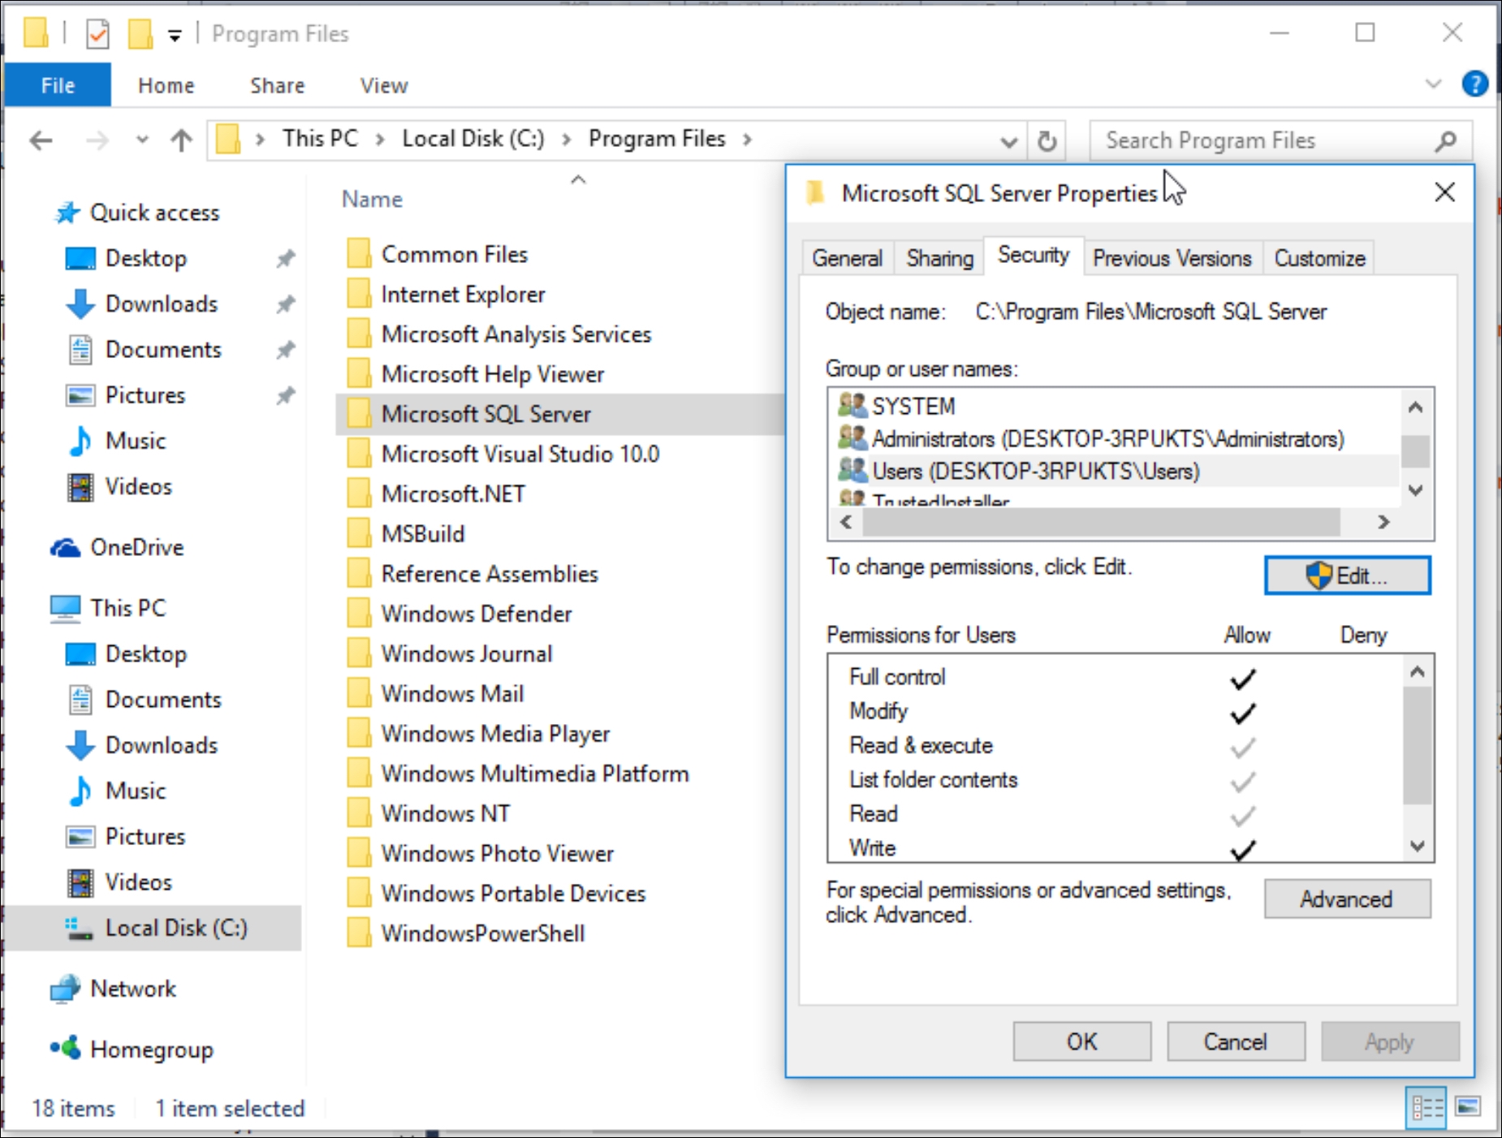Open the Share ribbon tab

[x=277, y=85]
